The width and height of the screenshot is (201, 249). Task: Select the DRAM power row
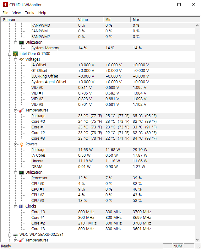113,167
